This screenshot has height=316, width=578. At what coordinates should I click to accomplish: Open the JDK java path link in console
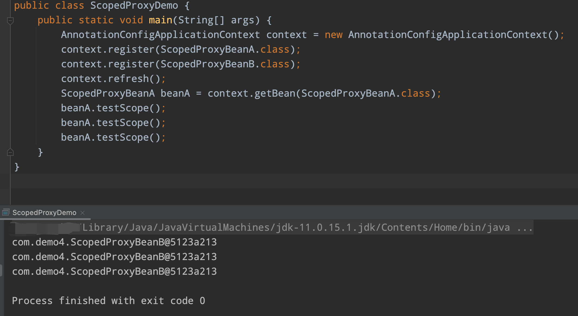click(x=296, y=227)
